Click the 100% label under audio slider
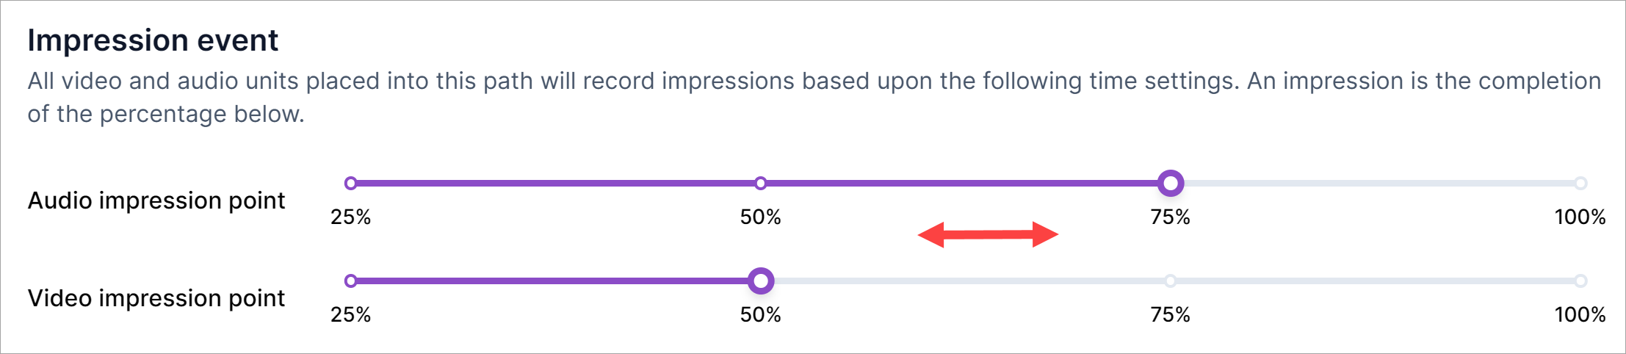Viewport: 1626px width, 354px height. [x=1580, y=217]
